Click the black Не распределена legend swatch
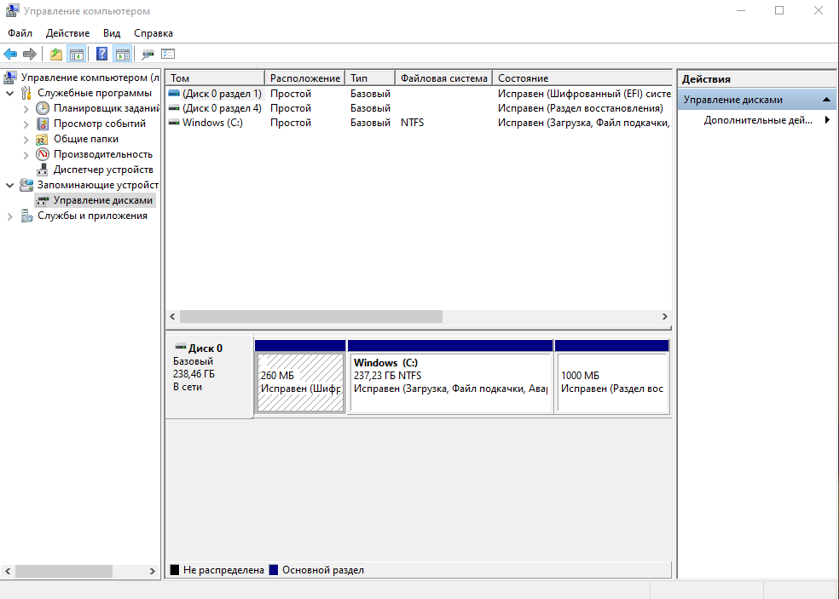Image resolution: width=839 pixels, height=599 pixels. coord(175,570)
